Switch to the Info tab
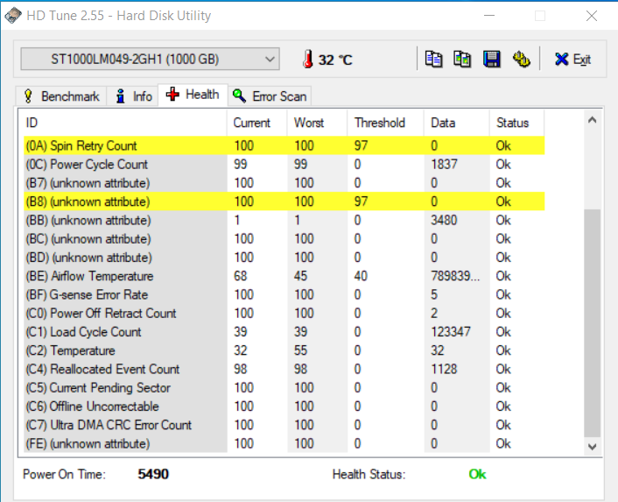Viewport: 618px width, 502px height. pos(133,96)
